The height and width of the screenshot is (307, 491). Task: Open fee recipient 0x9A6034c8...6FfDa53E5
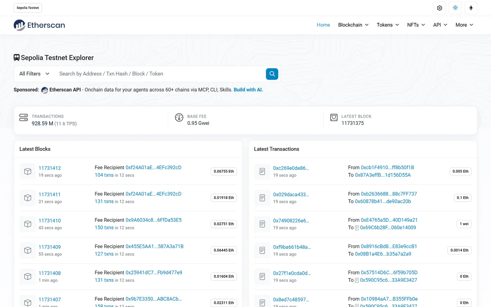tap(154, 220)
